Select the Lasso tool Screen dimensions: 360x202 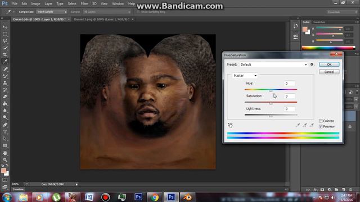[x=5, y=41]
